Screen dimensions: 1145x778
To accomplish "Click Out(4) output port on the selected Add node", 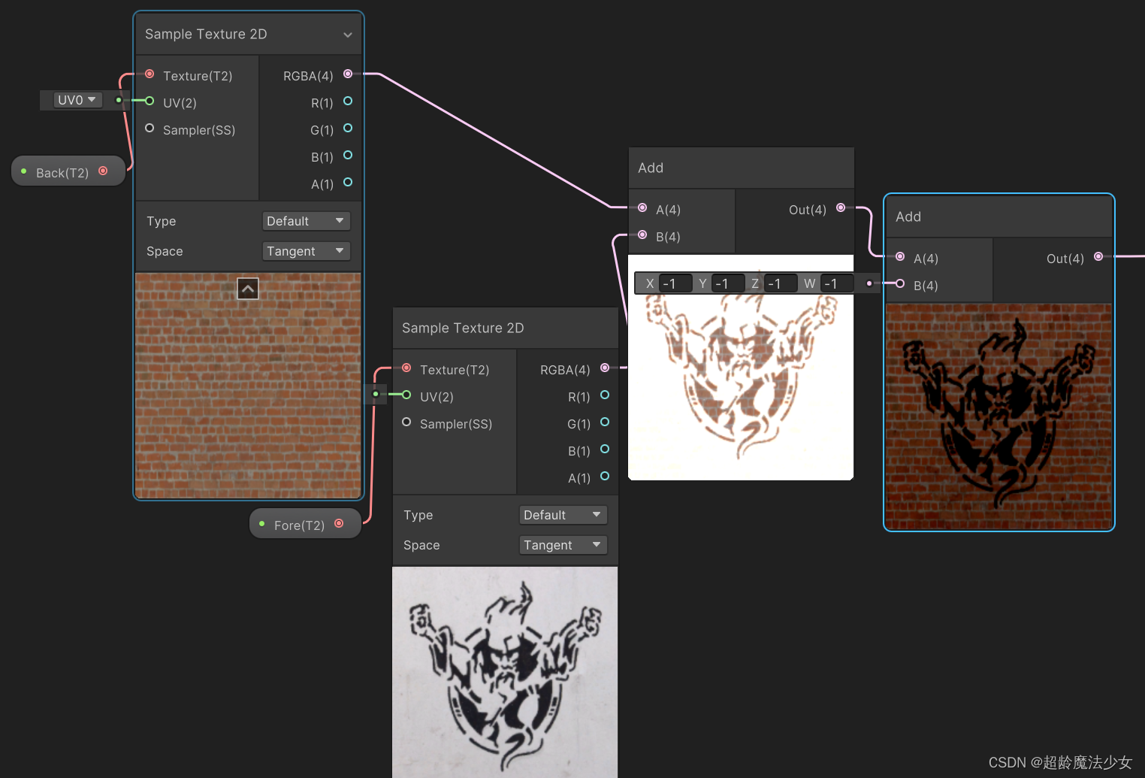I will [1098, 256].
